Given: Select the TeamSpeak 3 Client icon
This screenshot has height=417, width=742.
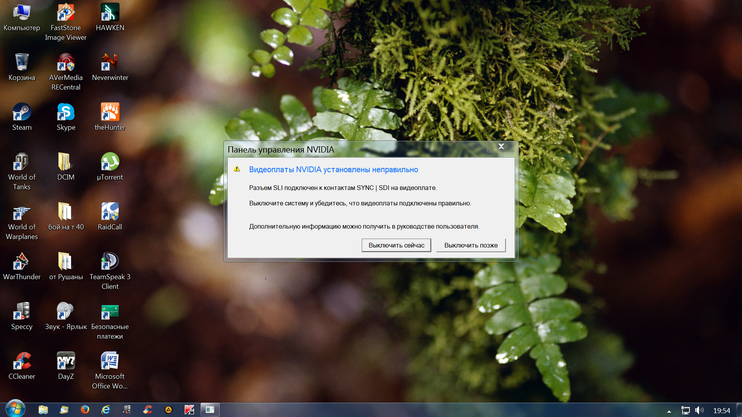Looking at the screenshot, I should point(110,262).
